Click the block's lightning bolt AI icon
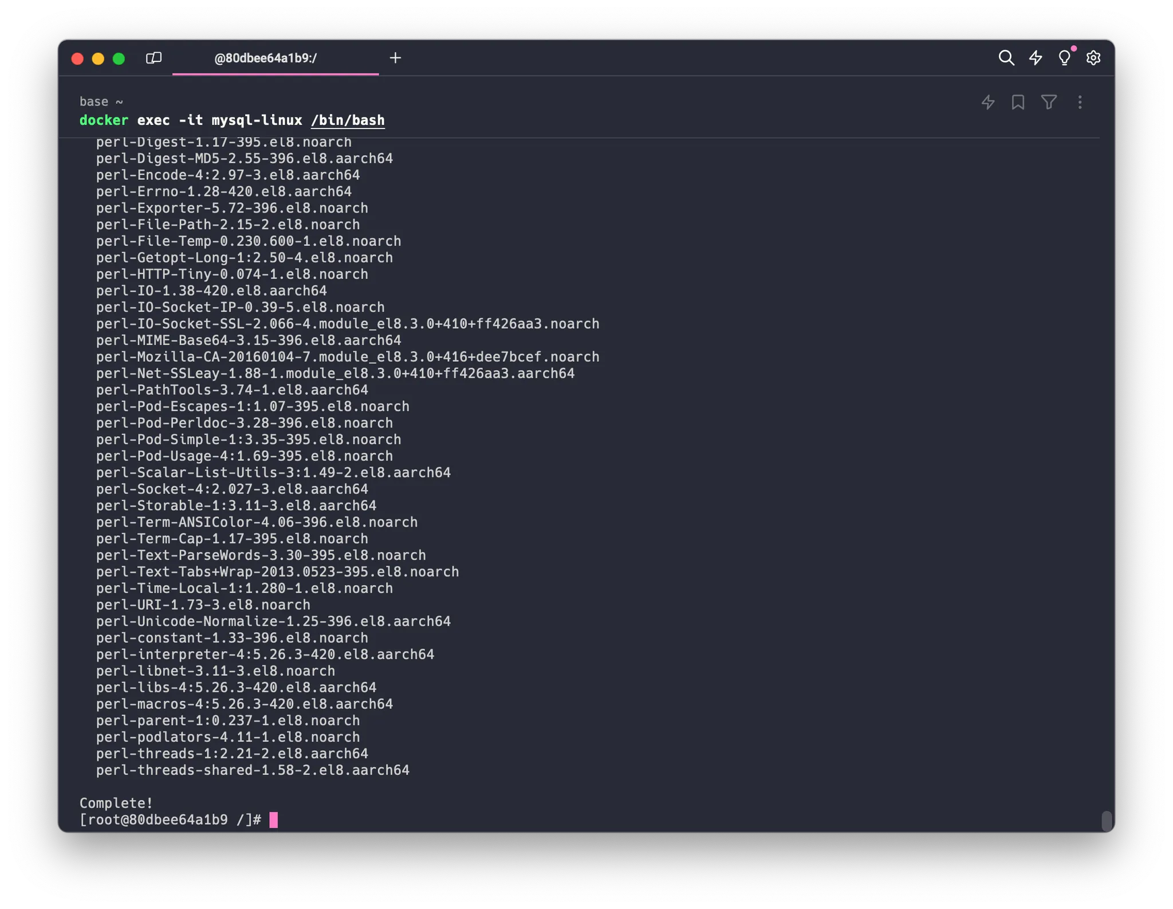1173x909 pixels. [988, 103]
